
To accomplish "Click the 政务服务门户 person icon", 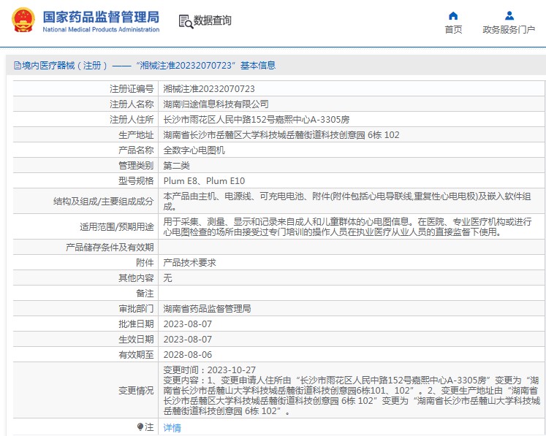I will pyautogui.click(x=509, y=15).
